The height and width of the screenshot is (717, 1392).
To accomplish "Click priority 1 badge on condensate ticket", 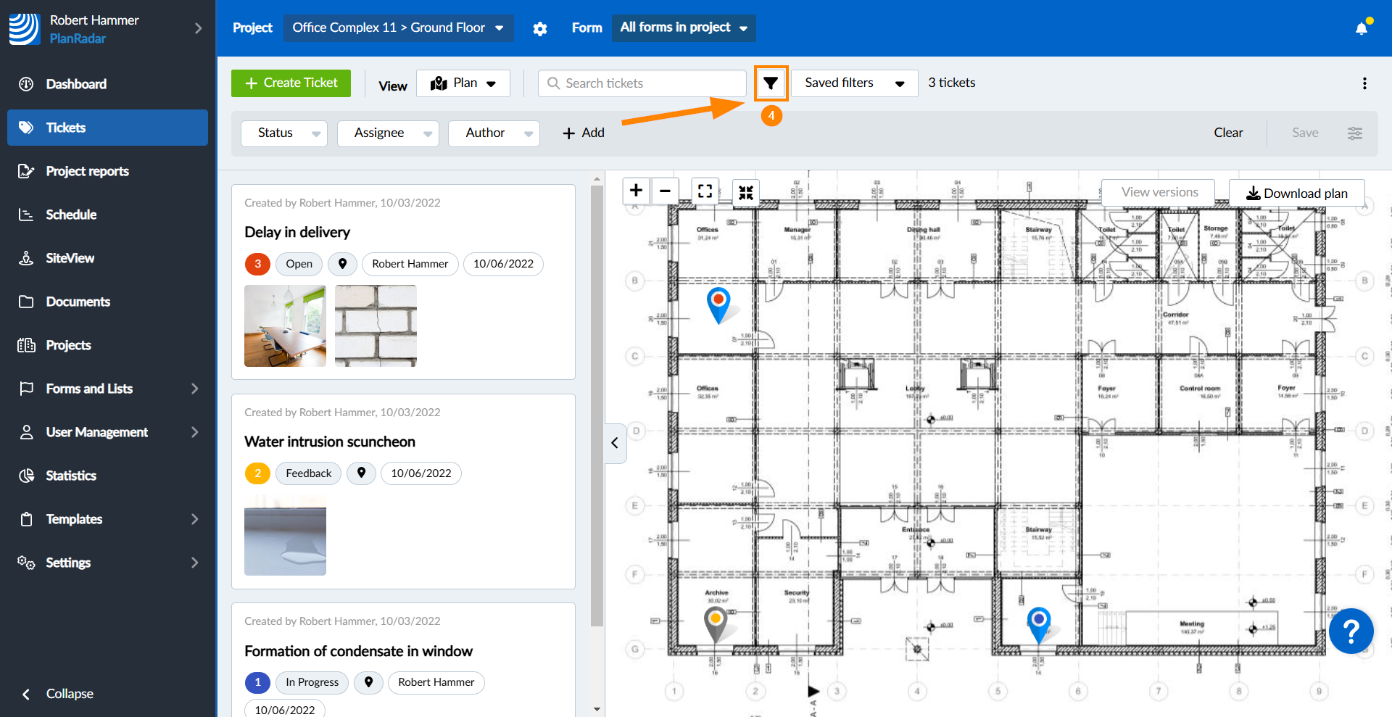I will pyautogui.click(x=257, y=682).
